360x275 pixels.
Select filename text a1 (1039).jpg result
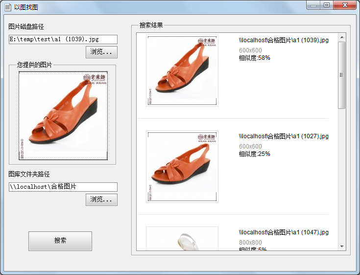coord(284,40)
